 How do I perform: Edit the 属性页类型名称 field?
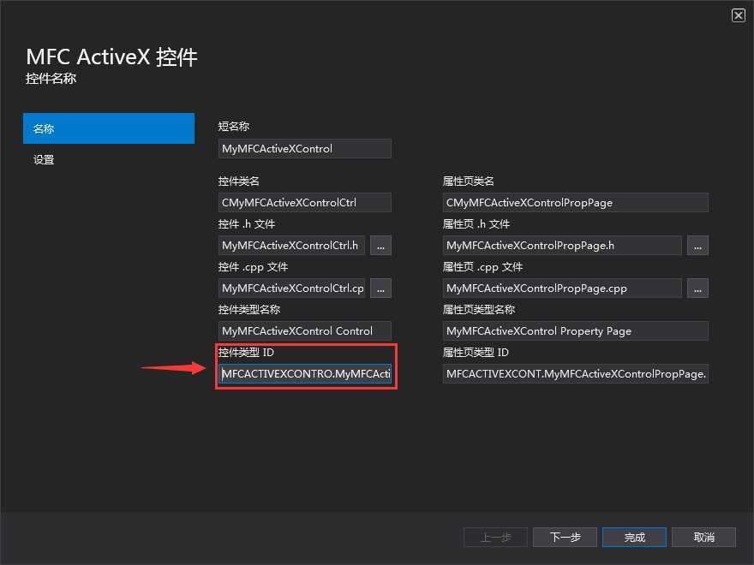576,330
